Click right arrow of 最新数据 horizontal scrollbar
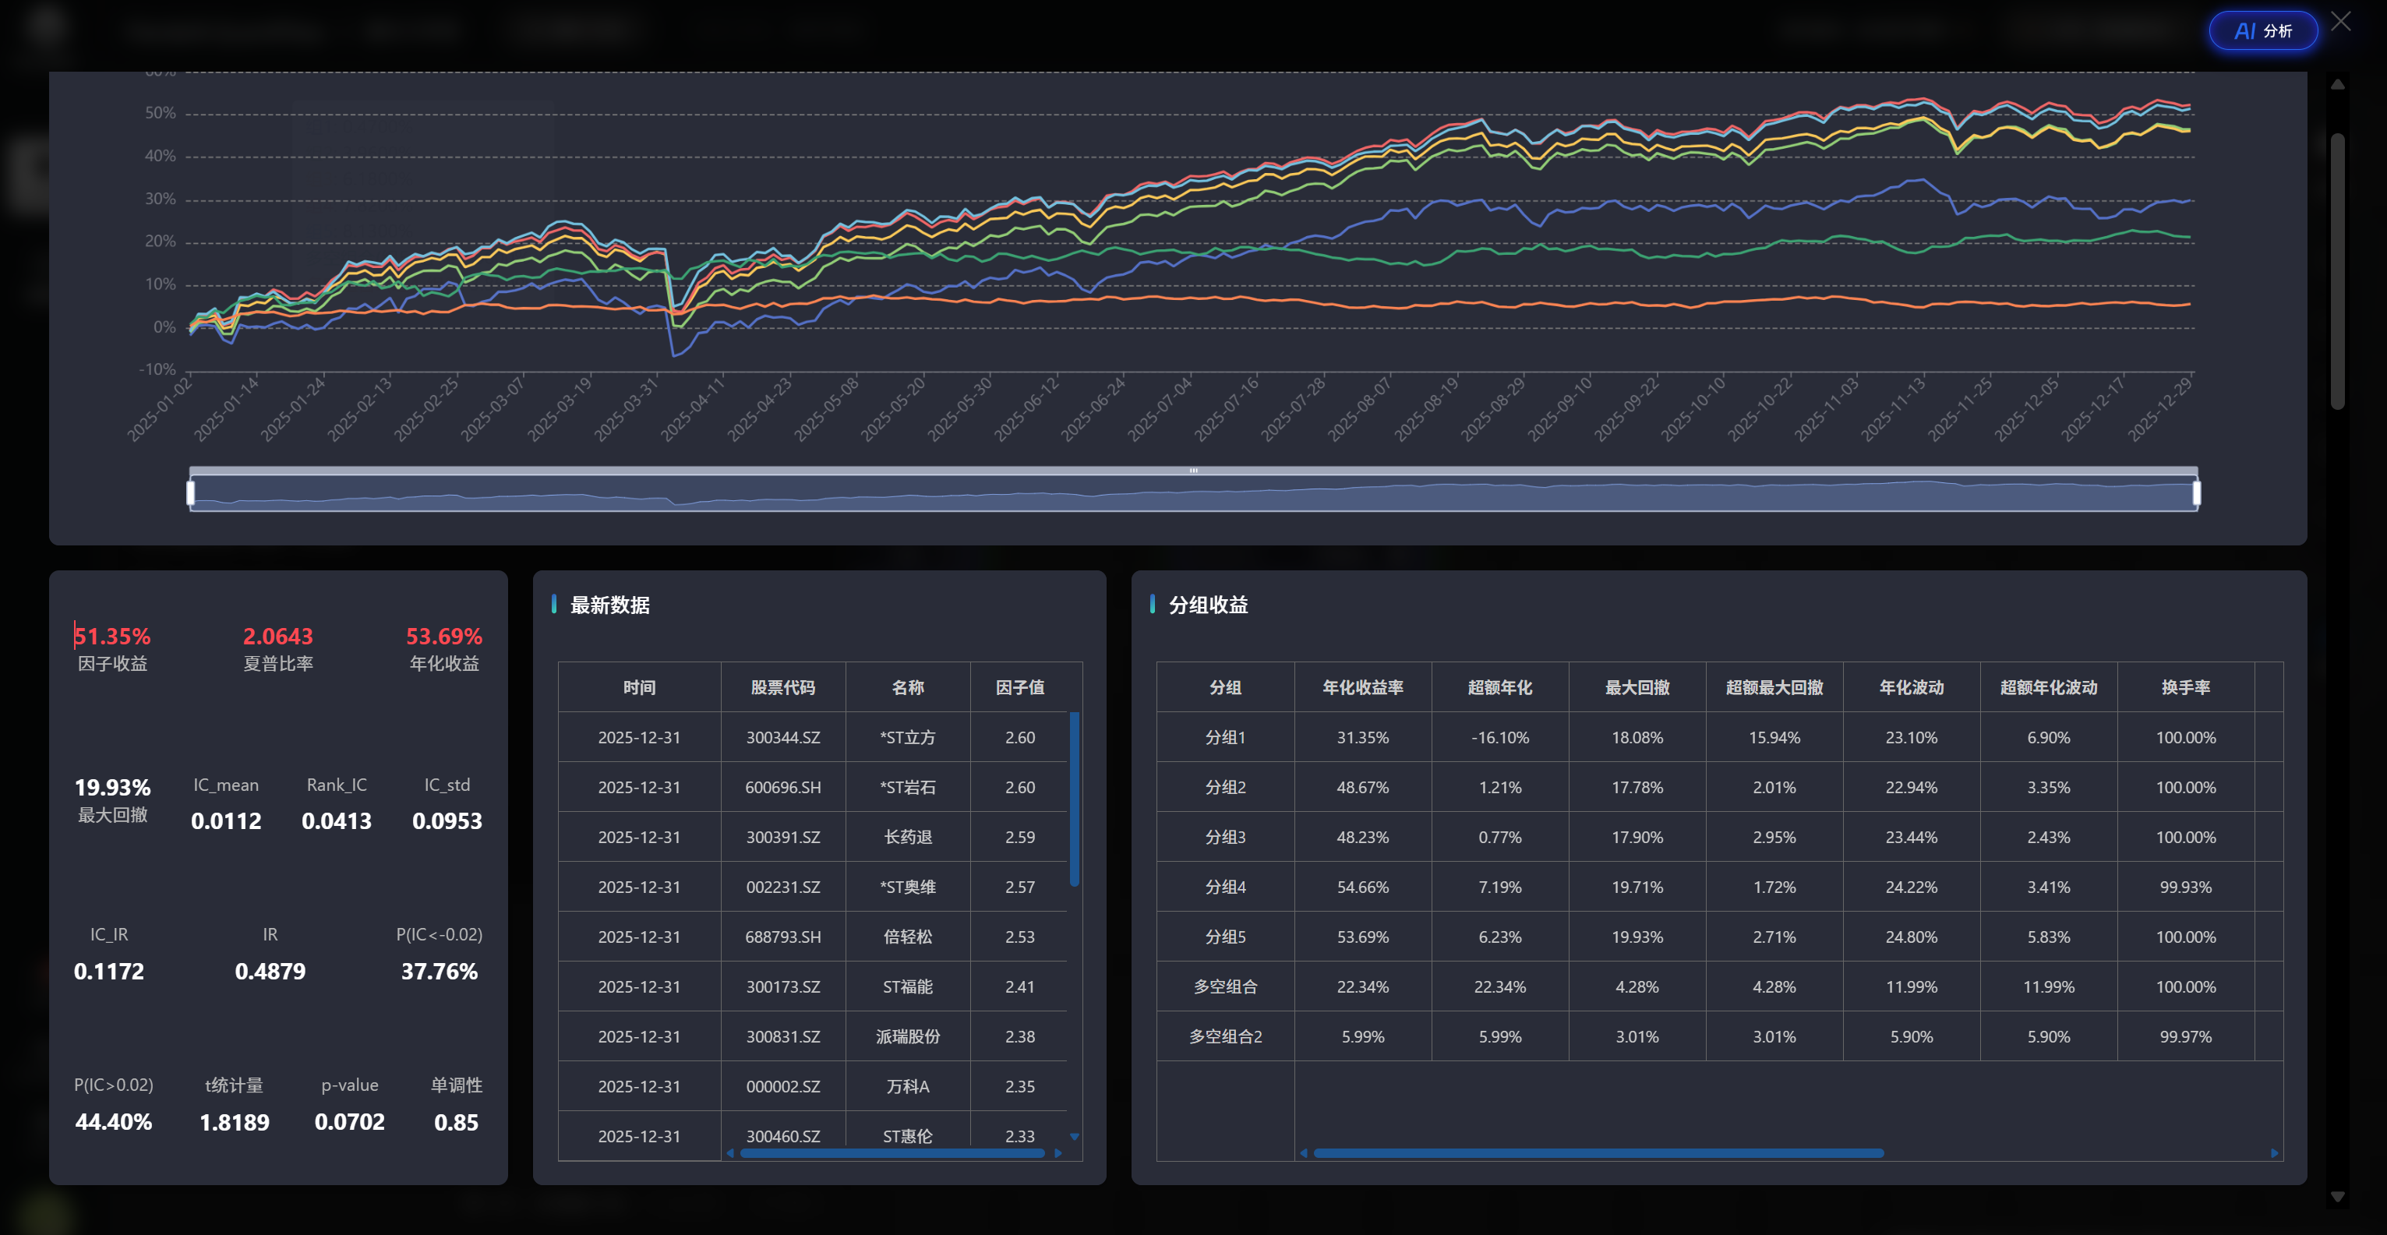 [1058, 1153]
